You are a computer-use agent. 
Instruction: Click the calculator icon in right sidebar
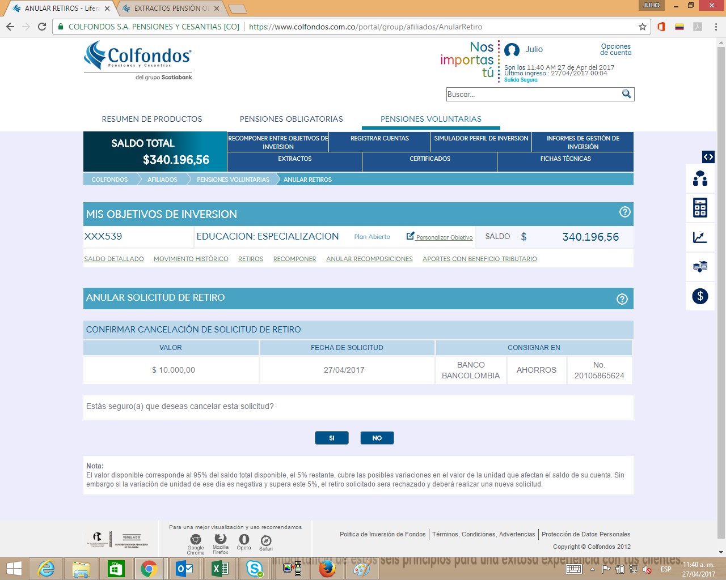pyautogui.click(x=700, y=208)
